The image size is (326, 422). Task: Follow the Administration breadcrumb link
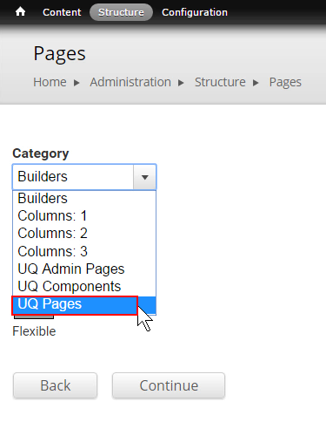pyautogui.click(x=130, y=82)
